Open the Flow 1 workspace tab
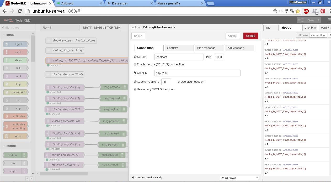 (x=60, y=28)
